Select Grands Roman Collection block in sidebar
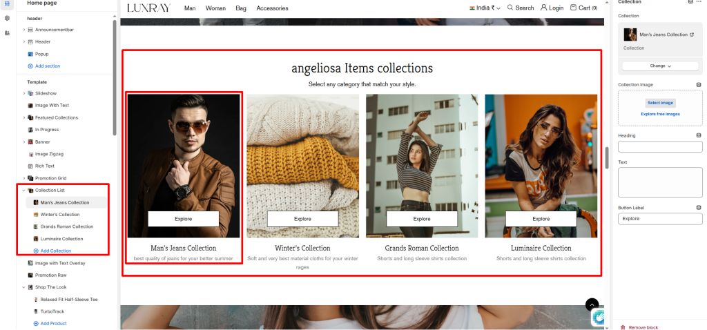Viewport: 707px width, 330px height. [x=66, y=226]
